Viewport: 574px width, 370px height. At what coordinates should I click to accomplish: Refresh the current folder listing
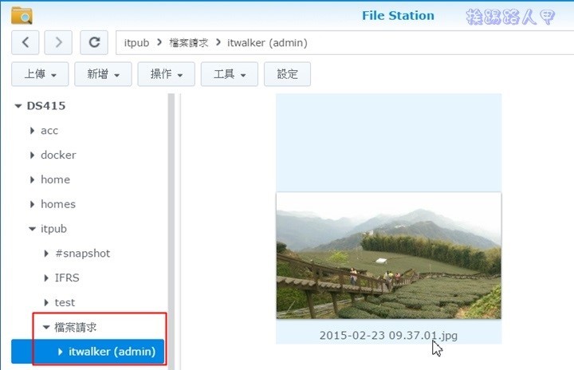pyautogui.click(x=94, y=42)
